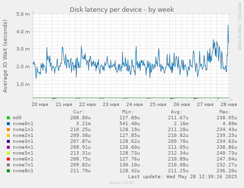Click the nvme4n1 purple legend swatch
Viewport: 244px width, 188px height.
click(8, 147)
